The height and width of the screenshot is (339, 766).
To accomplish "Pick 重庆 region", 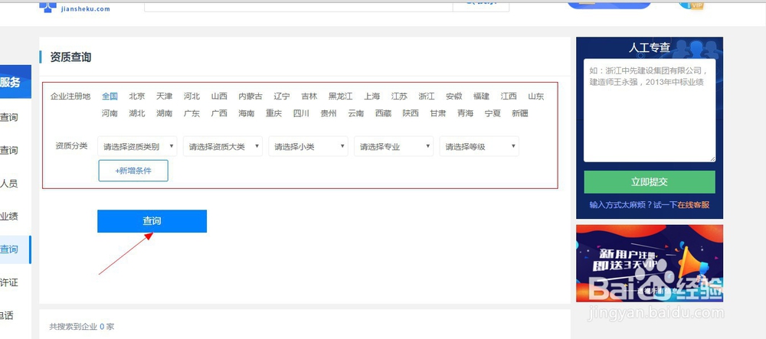I will tap(274, 113).
